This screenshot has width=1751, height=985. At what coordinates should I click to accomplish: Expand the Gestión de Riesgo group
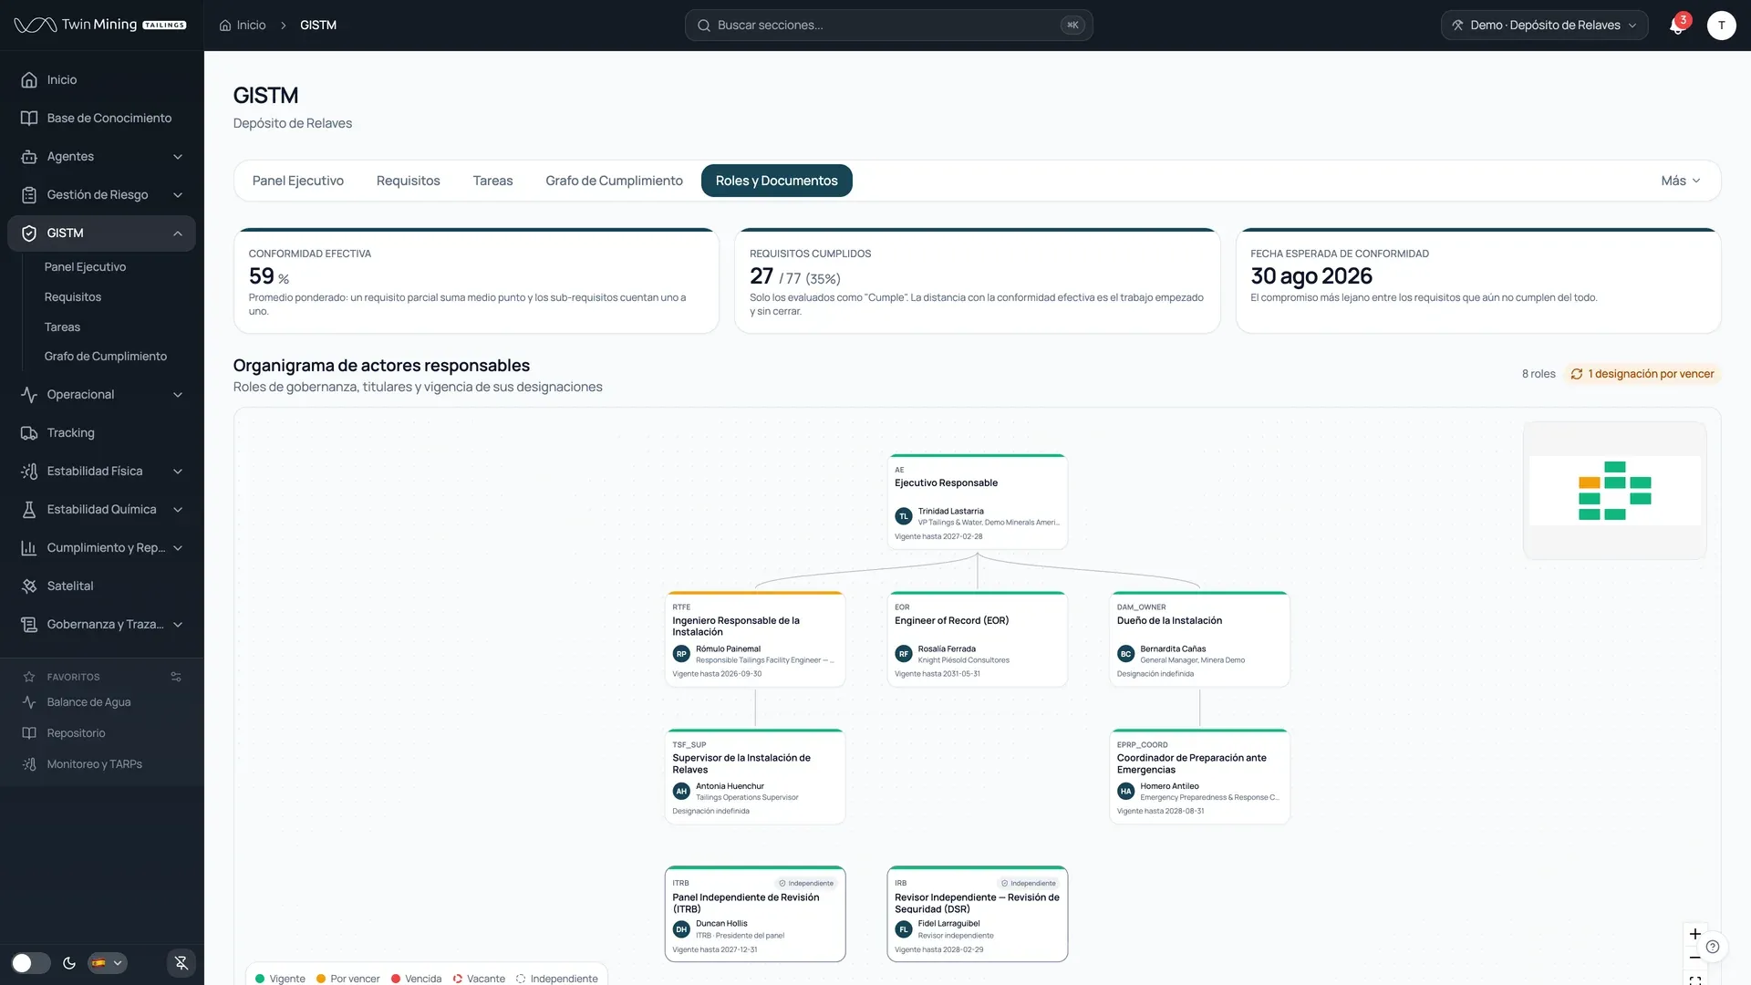(101, 195)
